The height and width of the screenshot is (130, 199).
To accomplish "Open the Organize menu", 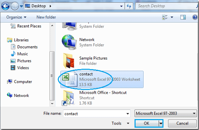I will (16, 17).
